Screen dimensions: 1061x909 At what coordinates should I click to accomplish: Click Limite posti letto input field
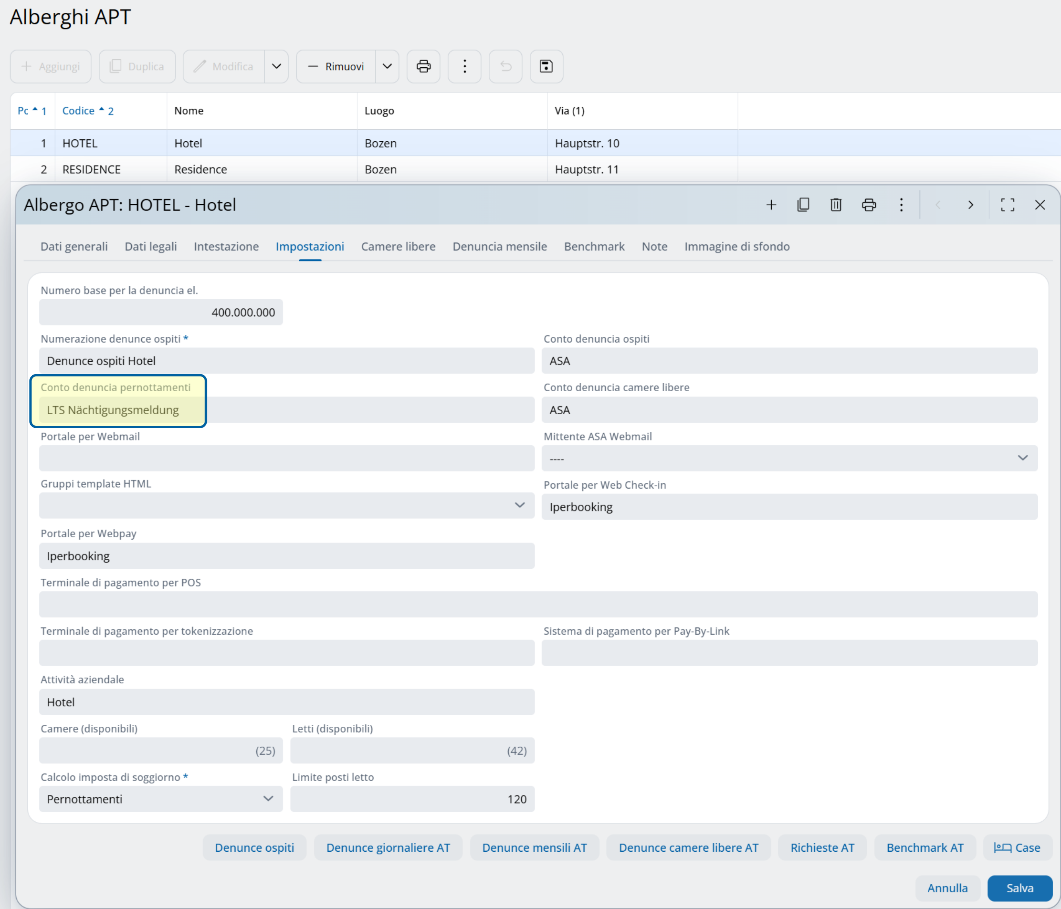(412, 798)
